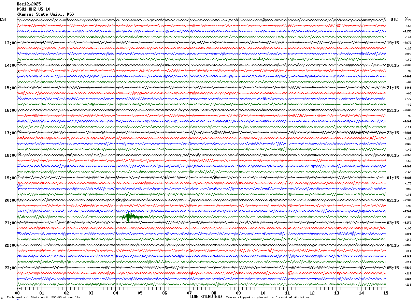Click the 20:15 UTC time label
Screen dimensions: 413x302
[393, 65]
